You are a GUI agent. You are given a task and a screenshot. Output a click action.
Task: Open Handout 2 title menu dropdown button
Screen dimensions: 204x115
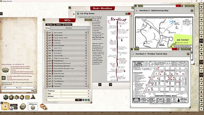[x=192, y=11]
